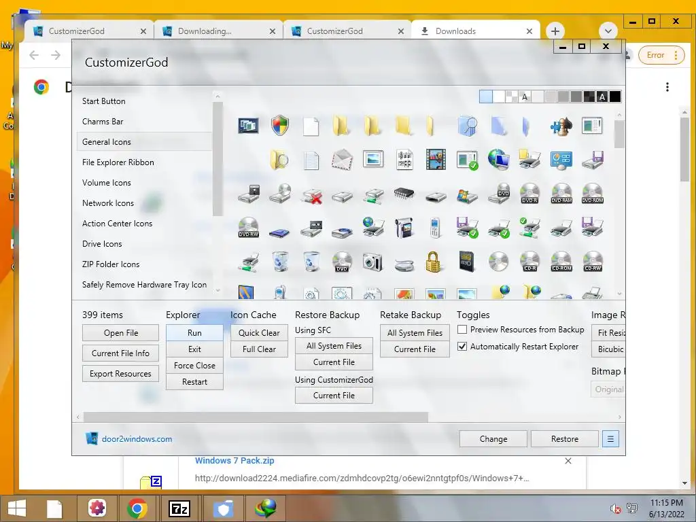Select the film strip video icon
The image size is (696, 522).
(436, 159)
